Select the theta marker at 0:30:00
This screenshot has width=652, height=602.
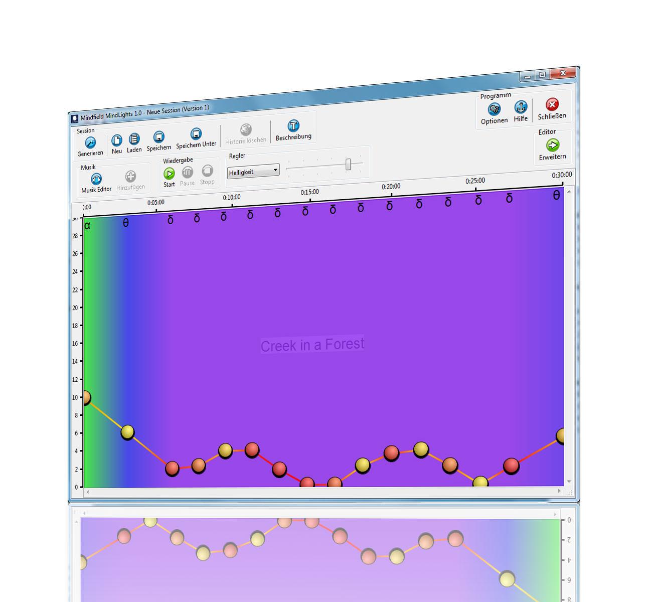(x=556, y=196)
